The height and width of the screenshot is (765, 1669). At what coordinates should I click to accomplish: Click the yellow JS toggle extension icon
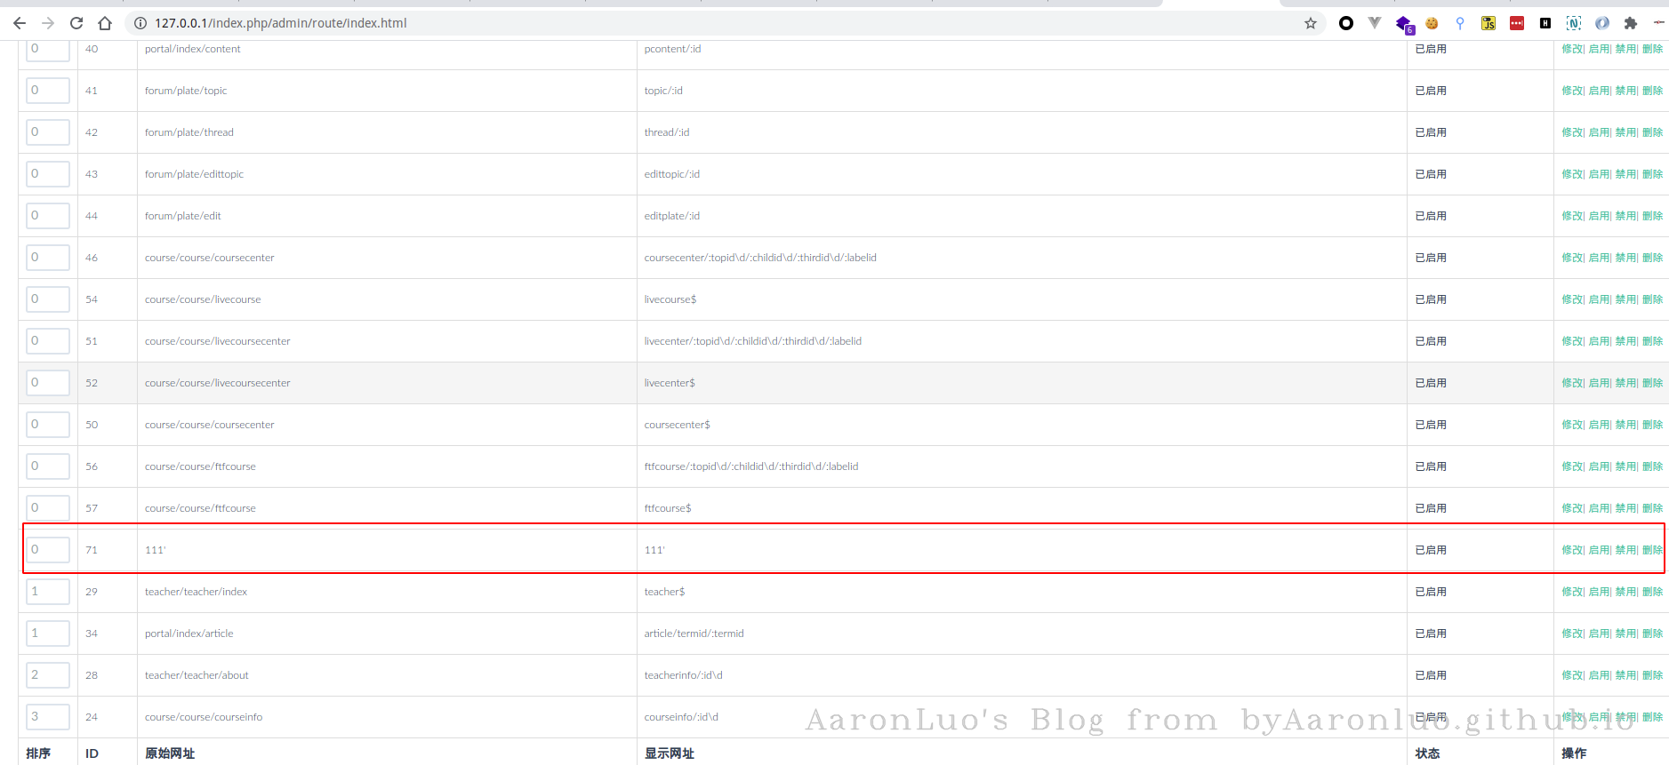[1488, 23]
